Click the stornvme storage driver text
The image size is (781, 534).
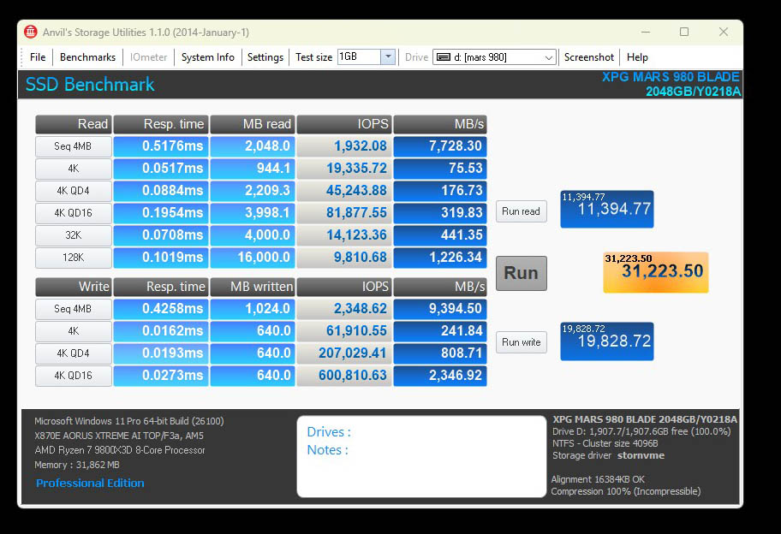point(641,455)
